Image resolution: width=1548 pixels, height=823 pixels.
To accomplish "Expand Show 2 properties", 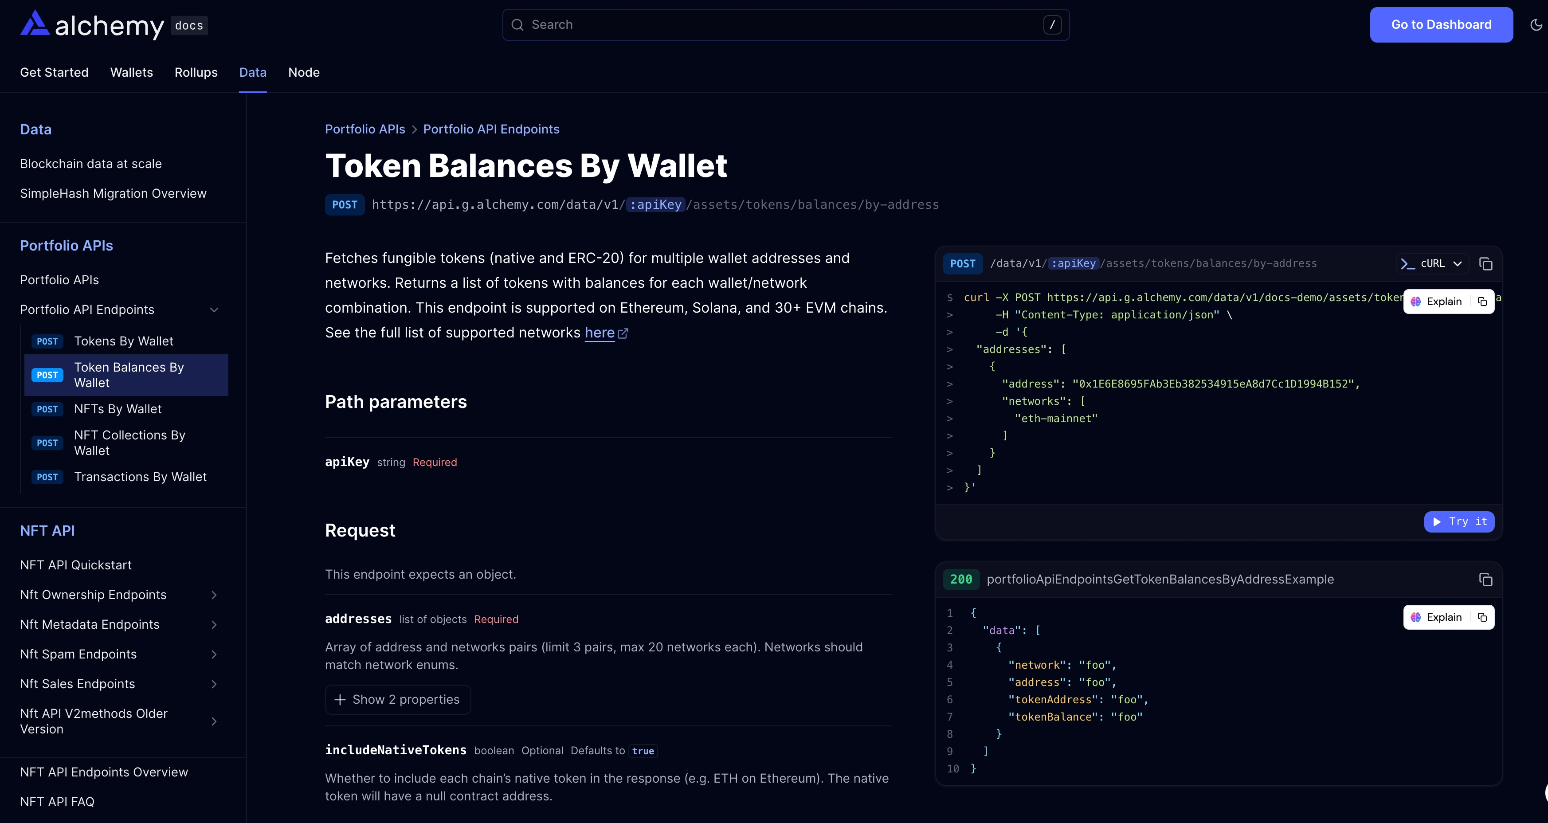I will coord(398,699).
